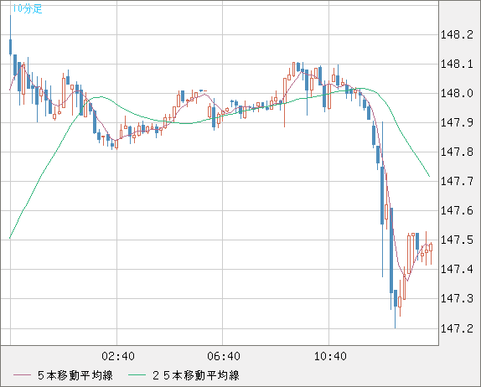This screenshot has height=387, width=481.
Task: Click the 147.7 price axis label
Action: tap(457, 181)
